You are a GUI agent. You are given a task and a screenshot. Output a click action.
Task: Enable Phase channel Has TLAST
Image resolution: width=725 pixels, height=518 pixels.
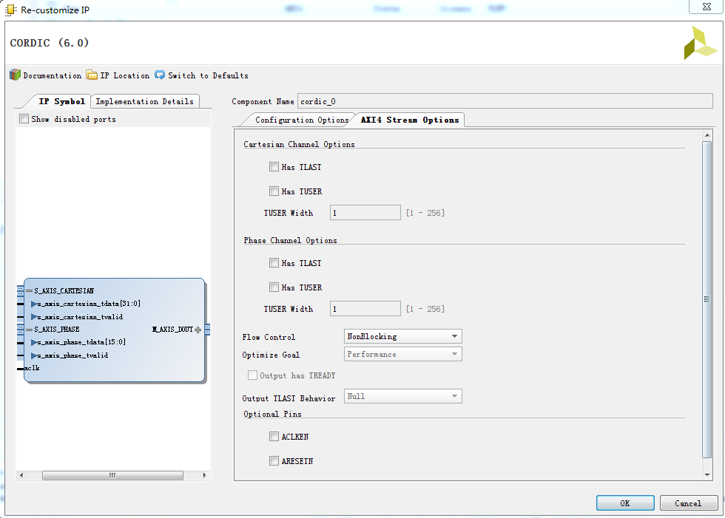[x=274, y=262]
